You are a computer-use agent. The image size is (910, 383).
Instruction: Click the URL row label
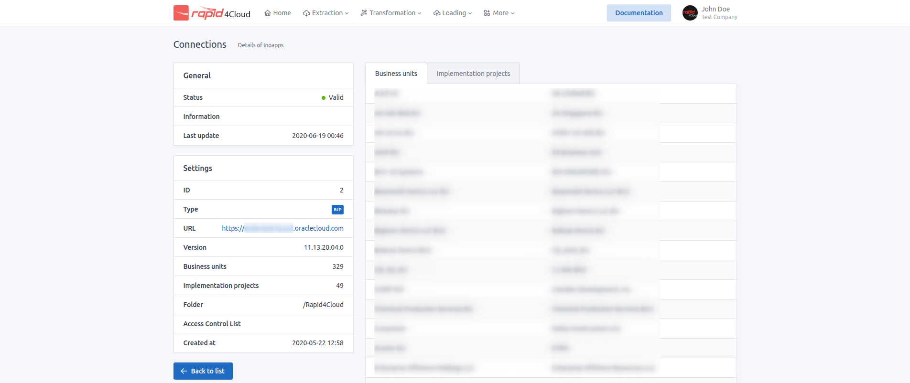tap(190, 228)
